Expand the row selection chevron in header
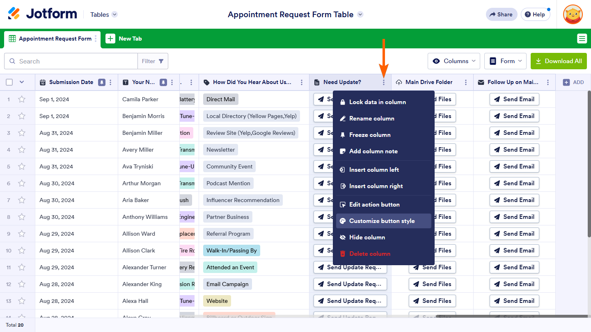 coord(22,82)
